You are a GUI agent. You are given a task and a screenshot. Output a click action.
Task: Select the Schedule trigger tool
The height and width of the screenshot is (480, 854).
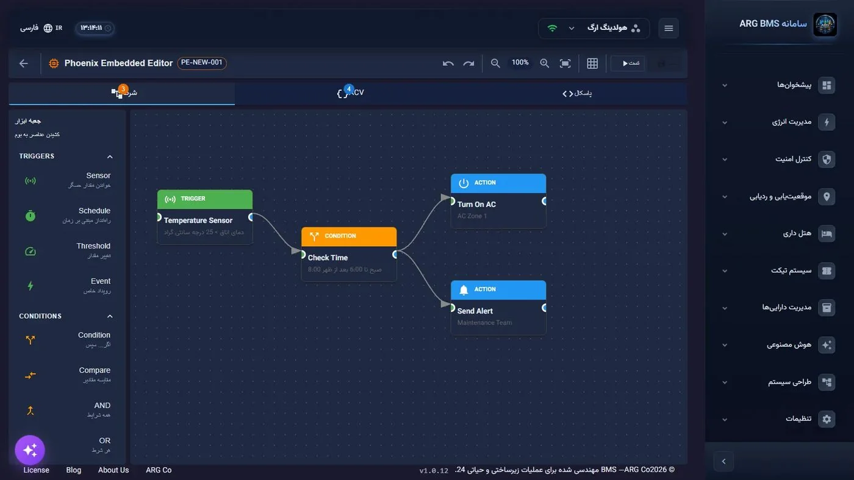click(67, 216)
